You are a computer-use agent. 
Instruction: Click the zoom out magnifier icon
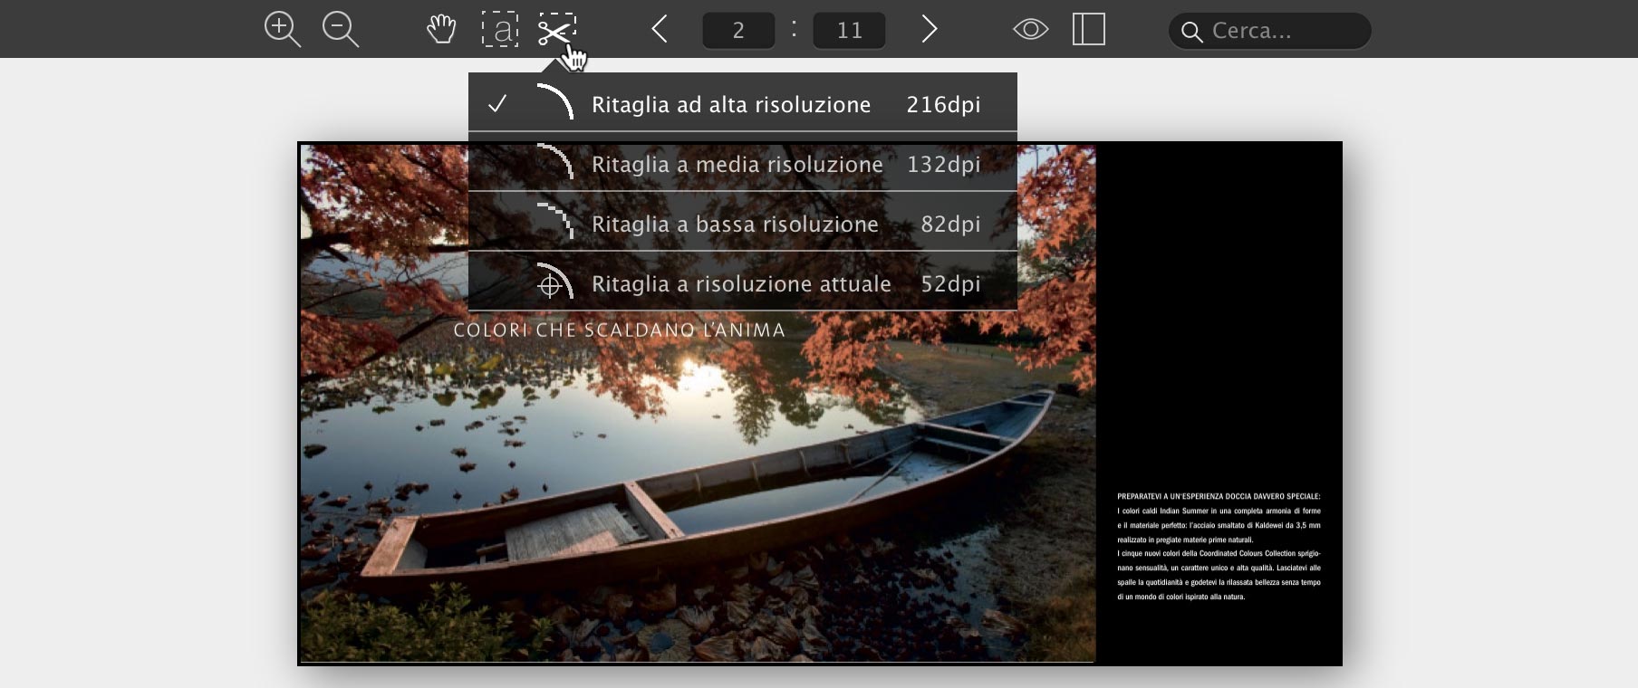pyautogui.click(x=340, y=29)
